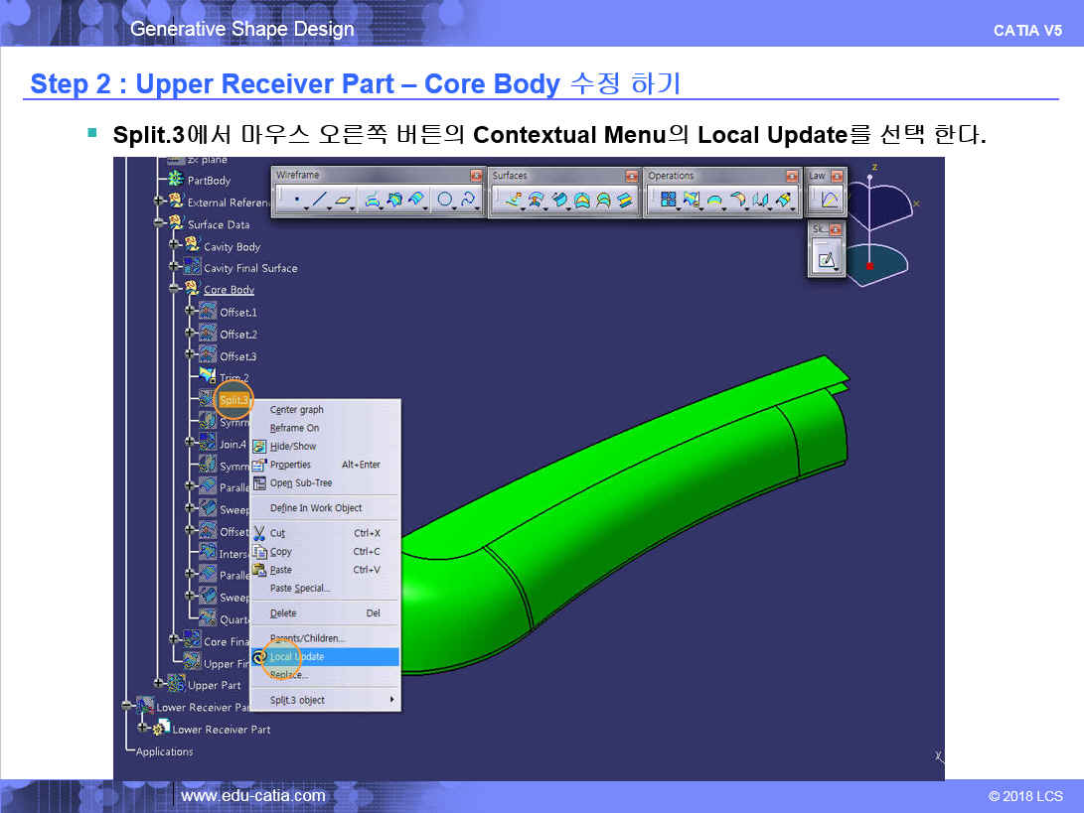Select the Point tool in Wireframe toolbar

[x=296, y=201]
